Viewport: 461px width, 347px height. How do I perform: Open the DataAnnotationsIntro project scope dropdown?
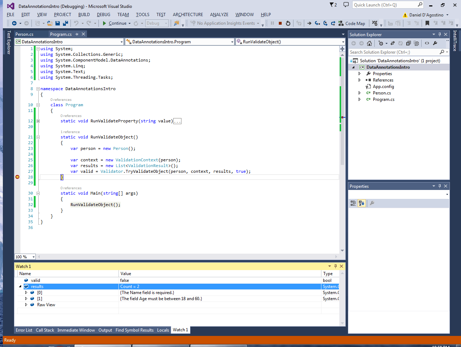click(122, 42)
